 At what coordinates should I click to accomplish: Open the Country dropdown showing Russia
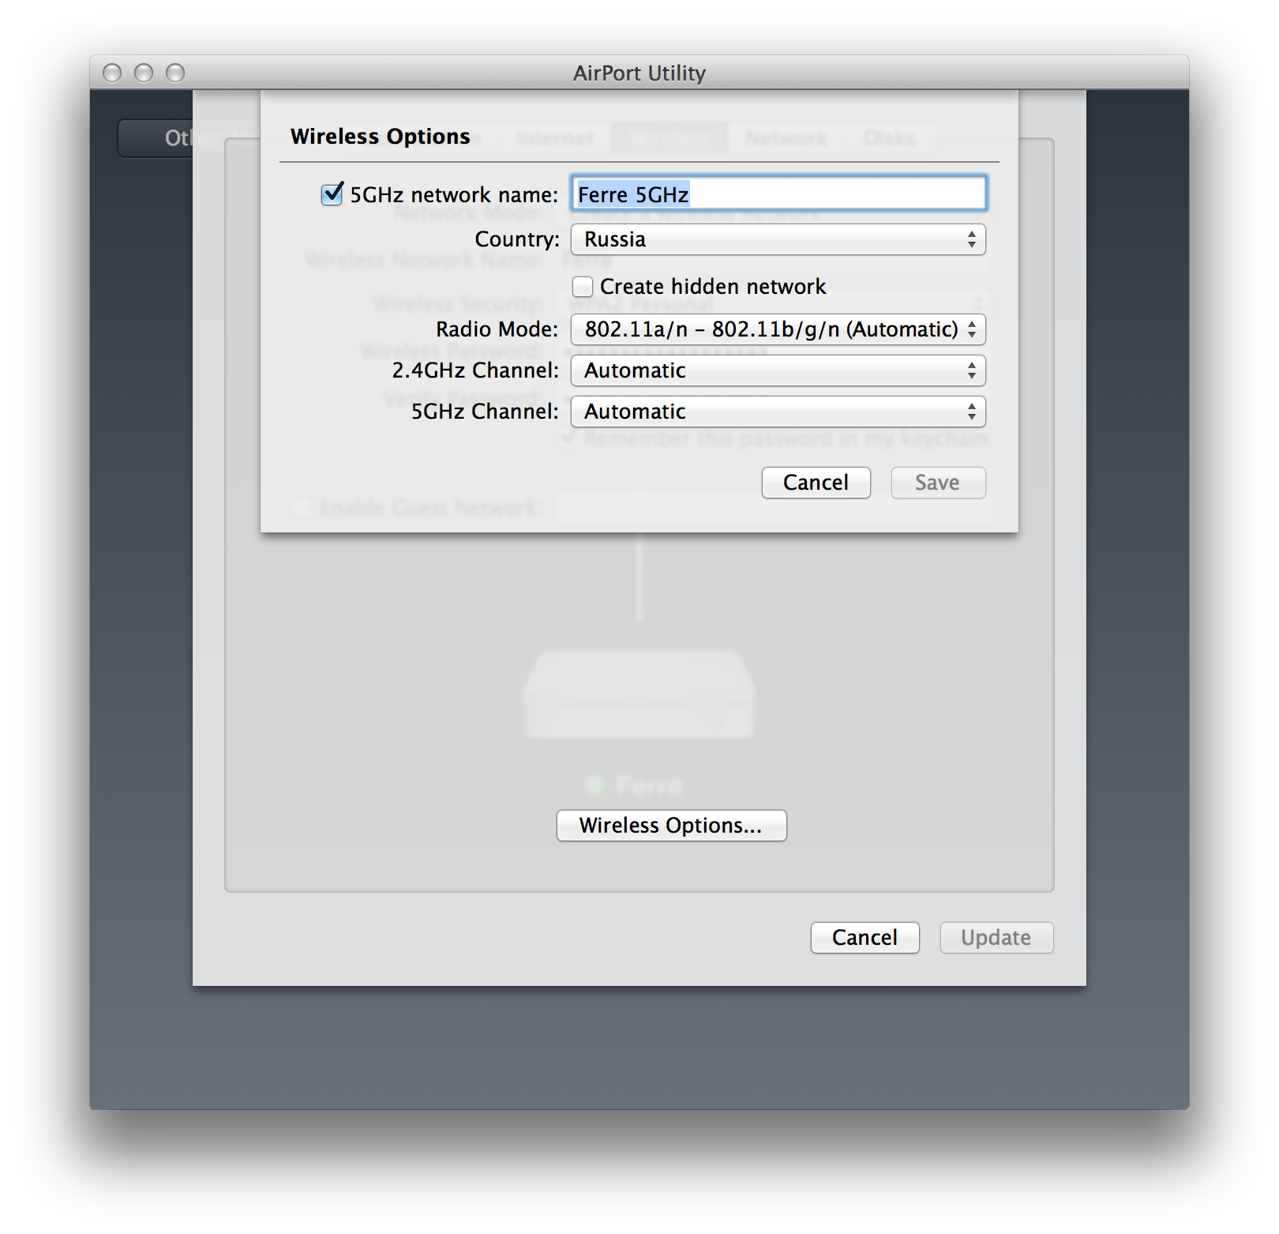click(x=778, y=239)
